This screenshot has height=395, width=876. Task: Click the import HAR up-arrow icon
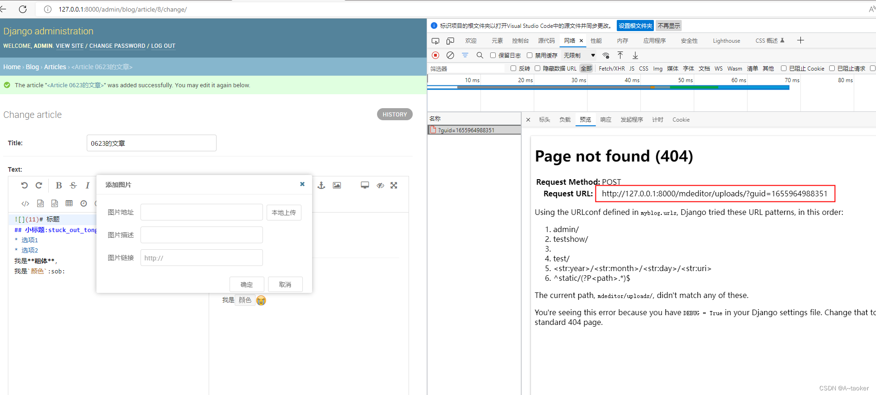coord(620,55)
